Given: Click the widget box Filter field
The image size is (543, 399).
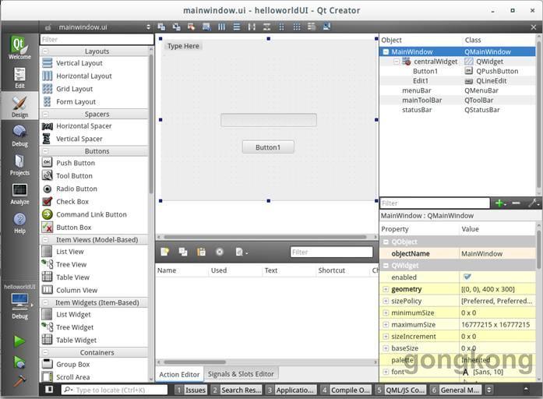Looking at the screenshot, I should click(97, 40).
